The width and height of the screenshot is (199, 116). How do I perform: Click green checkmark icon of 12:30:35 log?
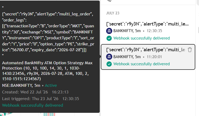tap(109, 38)
